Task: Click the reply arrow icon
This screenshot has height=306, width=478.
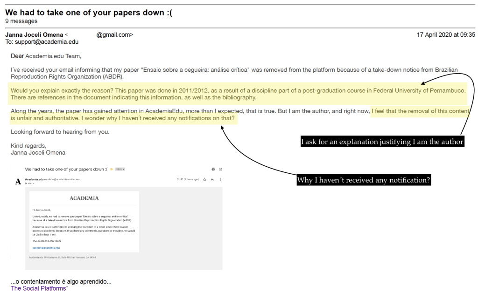Action: 212,179
